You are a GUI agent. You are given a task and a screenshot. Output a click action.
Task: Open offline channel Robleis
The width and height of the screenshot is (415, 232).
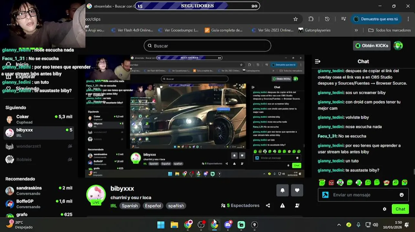[x=39, y=159]
